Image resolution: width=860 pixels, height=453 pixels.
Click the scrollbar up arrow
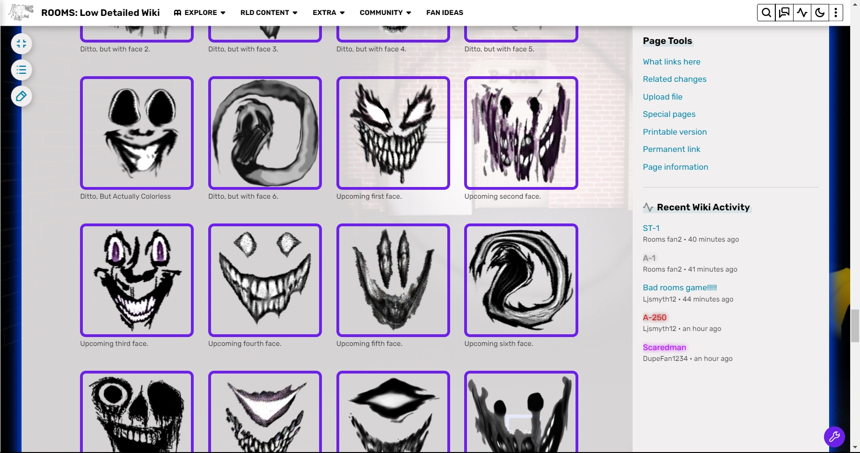(855, 4)
